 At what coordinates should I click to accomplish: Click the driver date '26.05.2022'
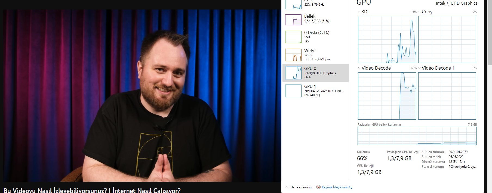[x=456, y=157]
